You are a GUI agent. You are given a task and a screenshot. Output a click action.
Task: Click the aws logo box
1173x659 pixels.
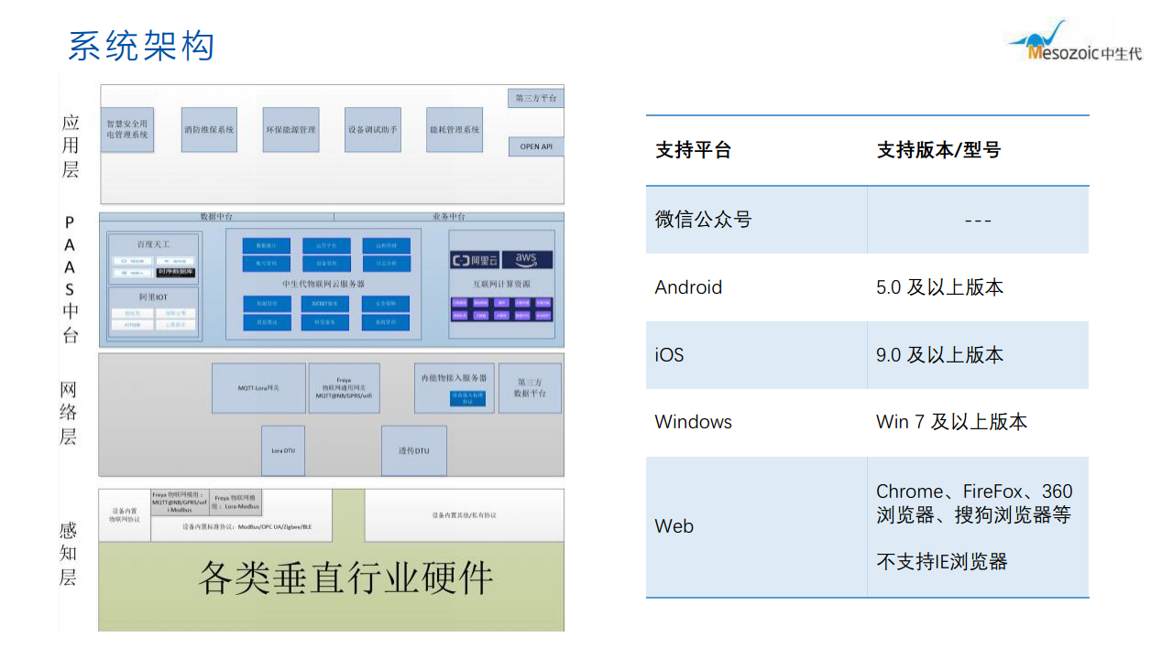[x=526, y=260]
